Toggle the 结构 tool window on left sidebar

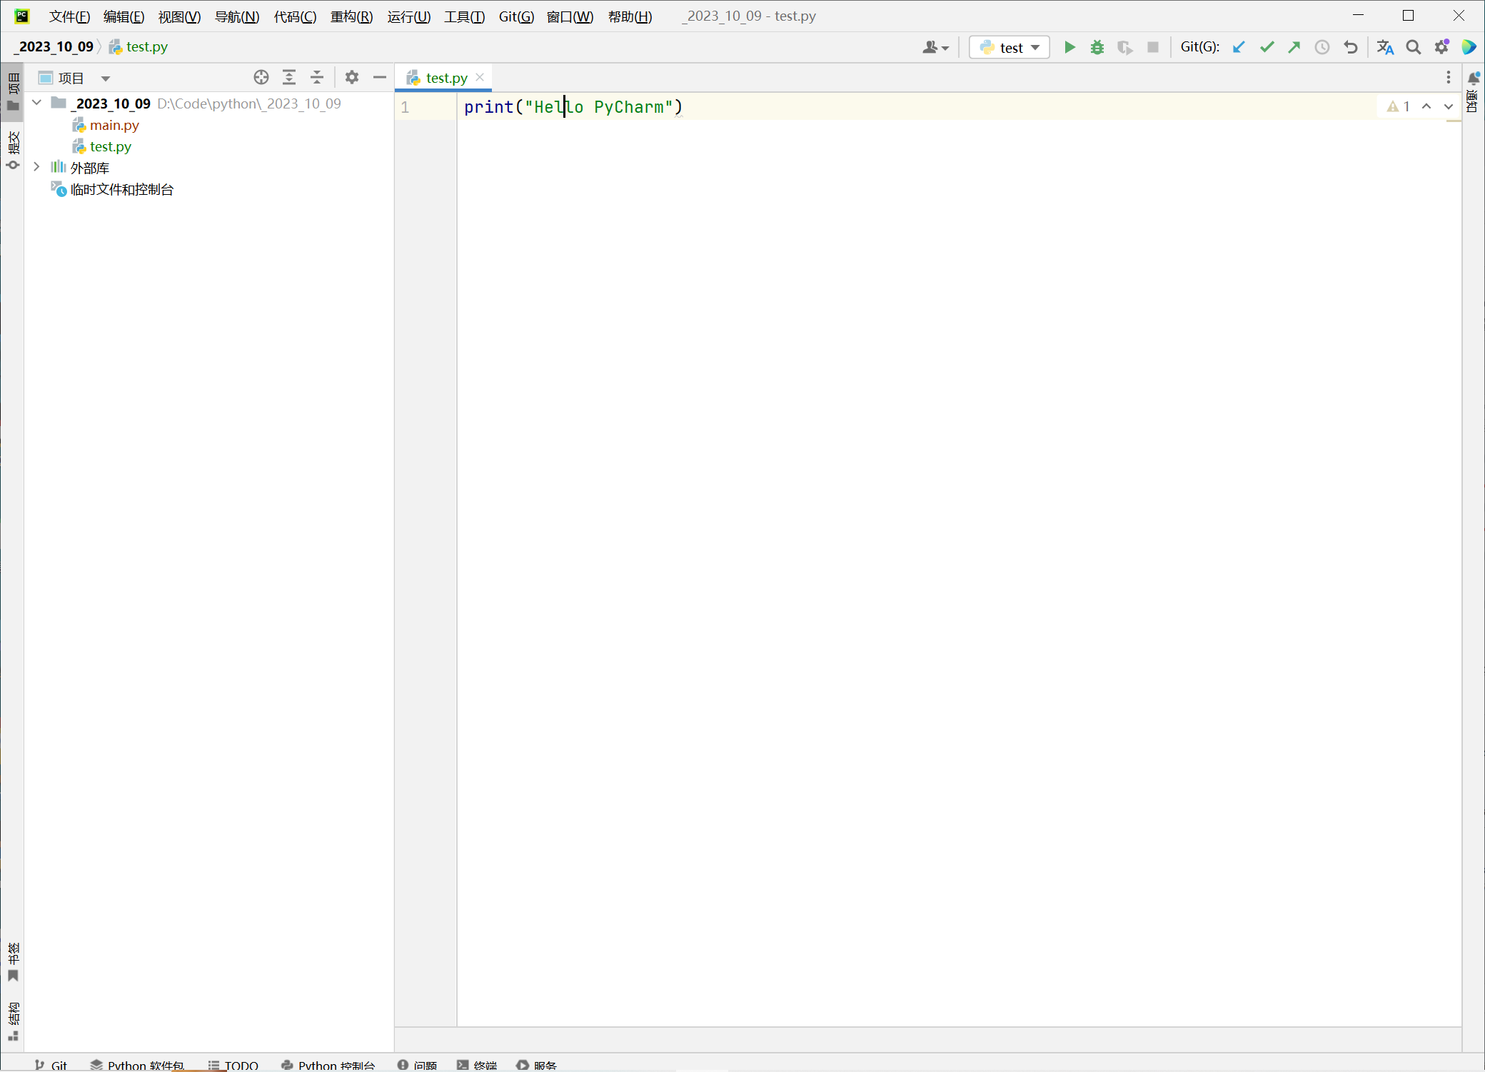coord(13,1022)
